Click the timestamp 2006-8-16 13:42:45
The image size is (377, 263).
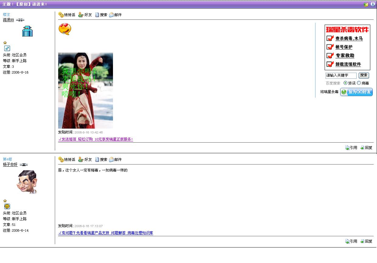(89, 133)
